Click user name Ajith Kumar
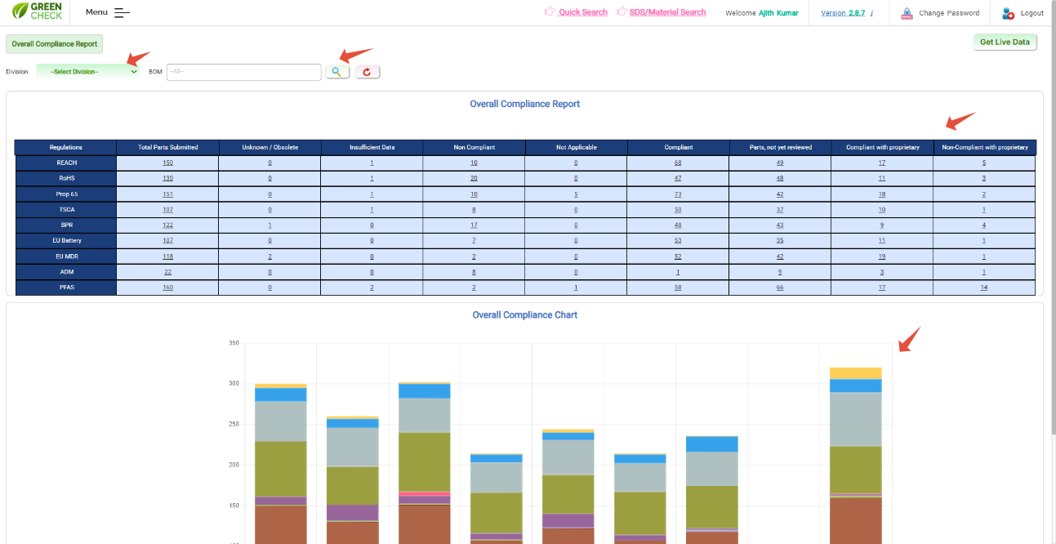Screen dimensions: 1056x544 coord(778,13)
